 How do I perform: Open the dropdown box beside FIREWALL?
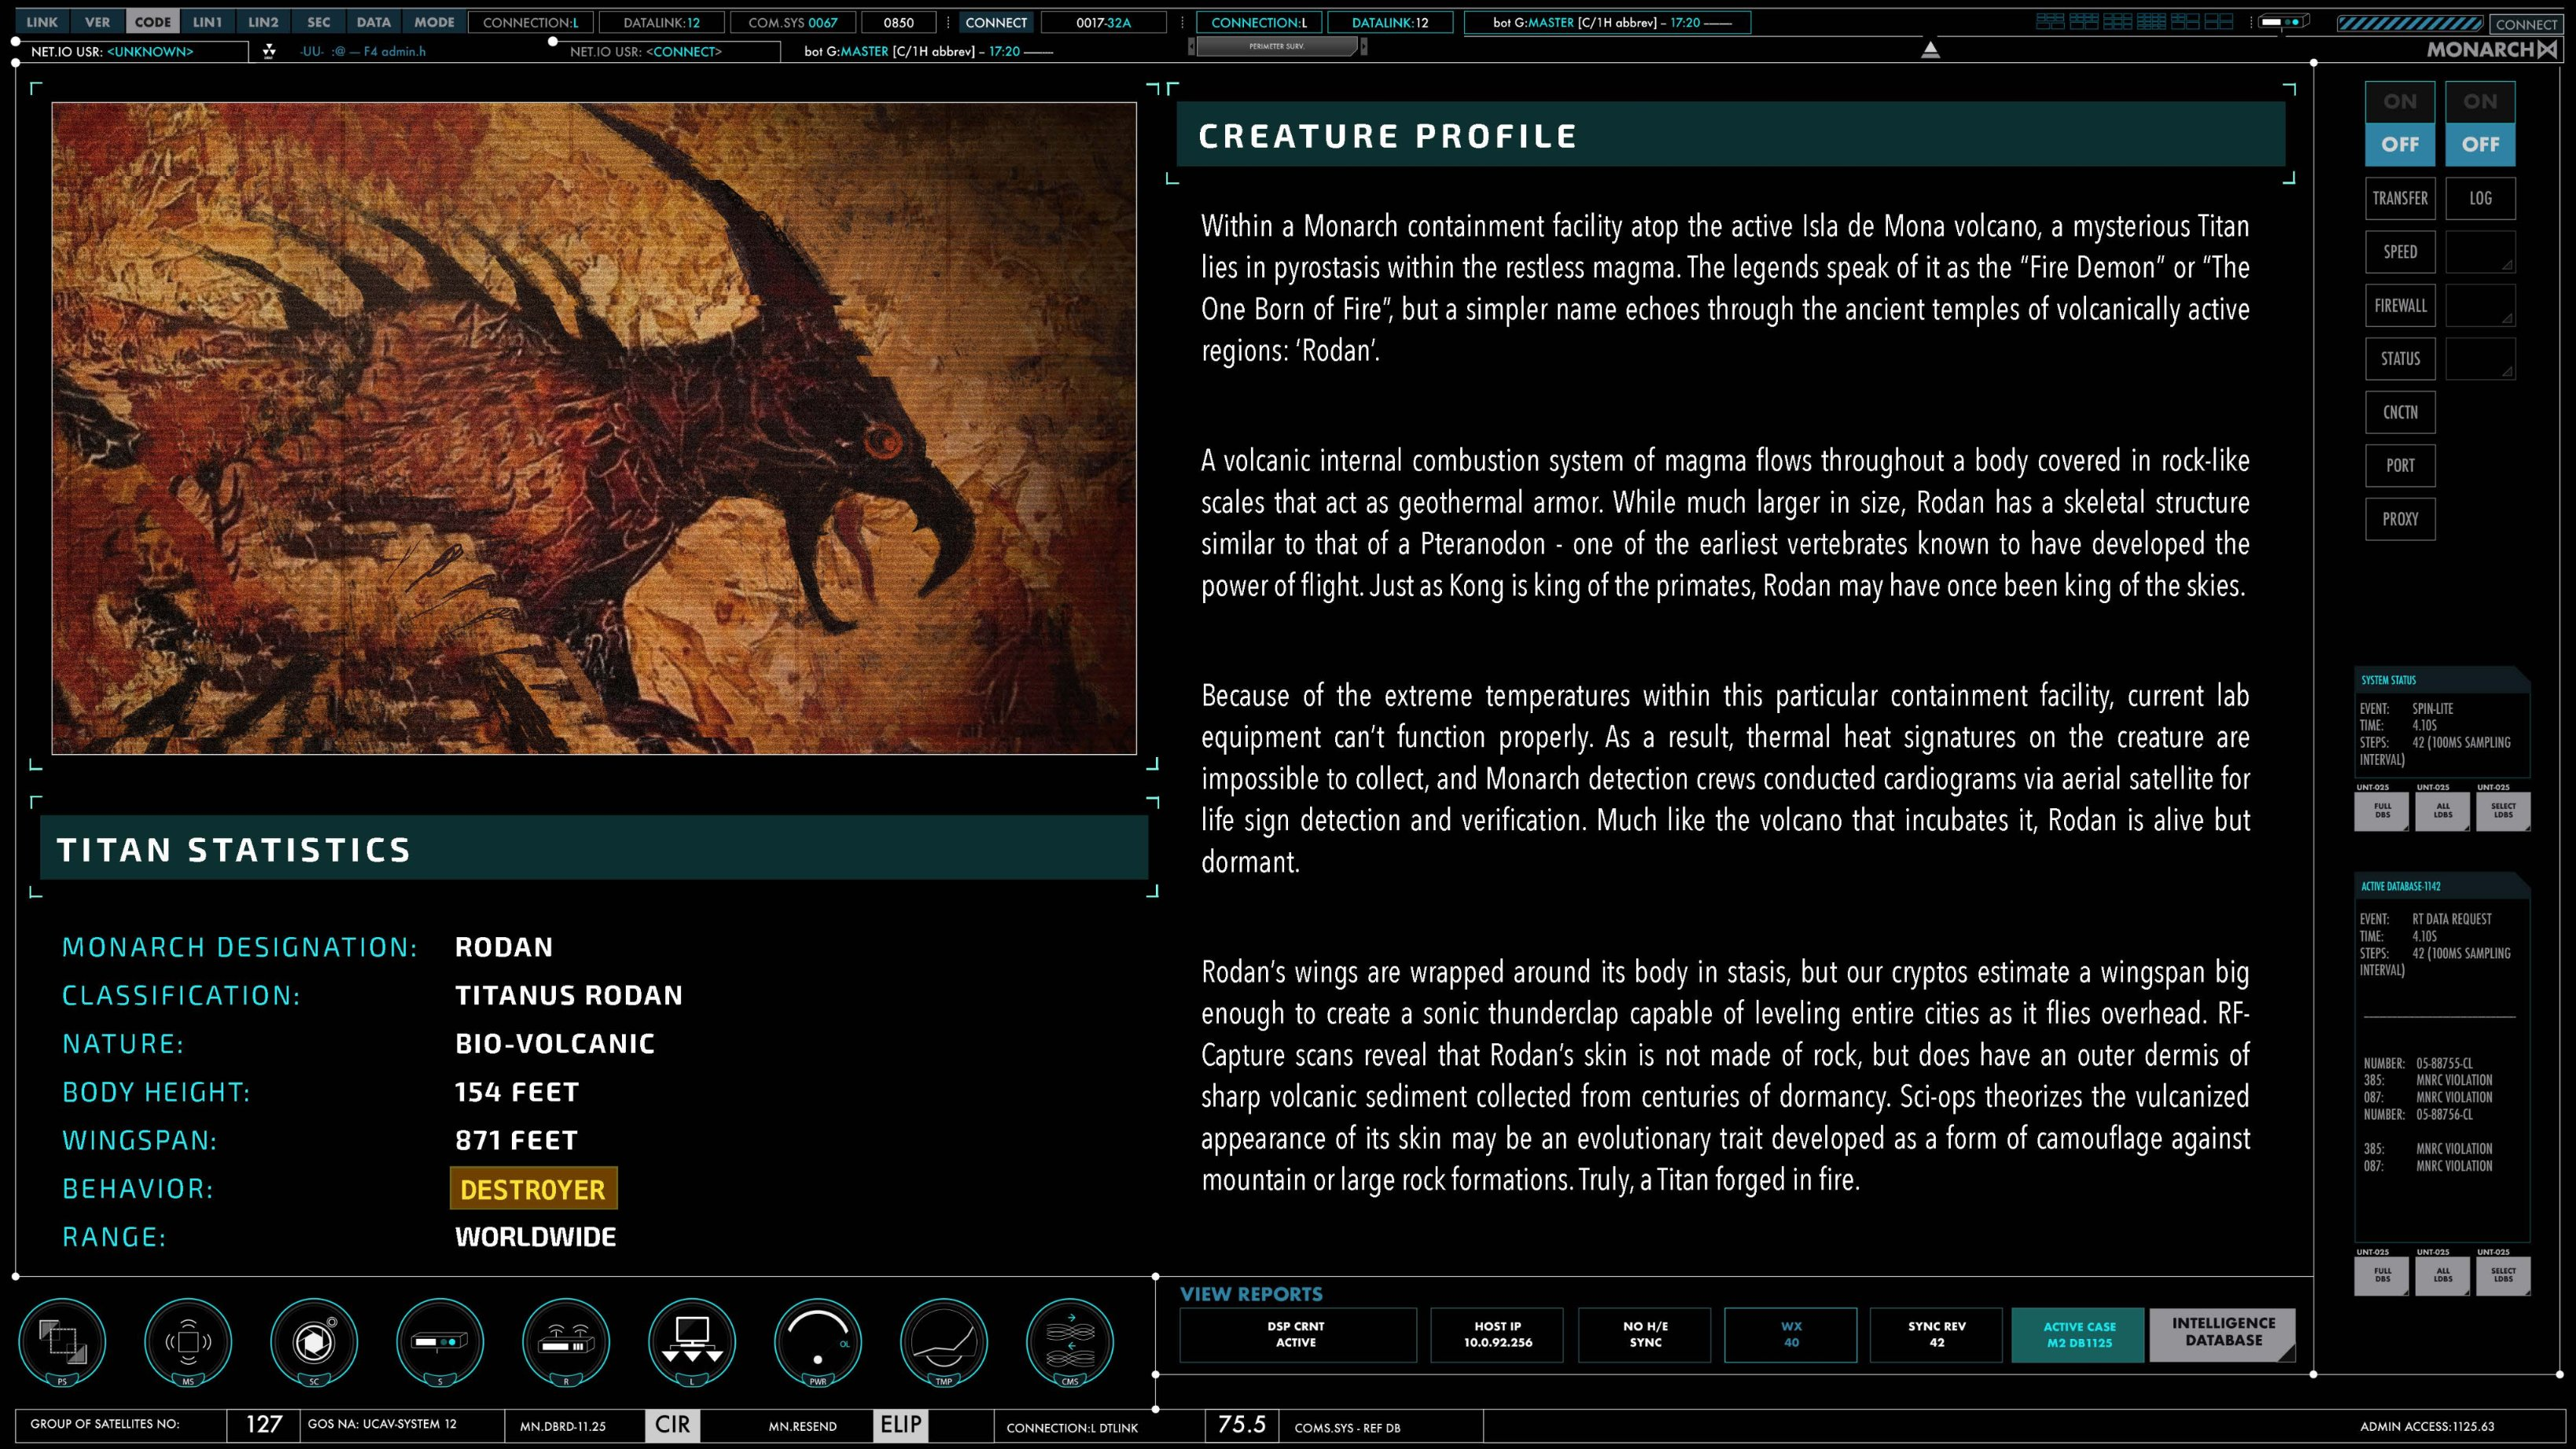point(2480,306)
